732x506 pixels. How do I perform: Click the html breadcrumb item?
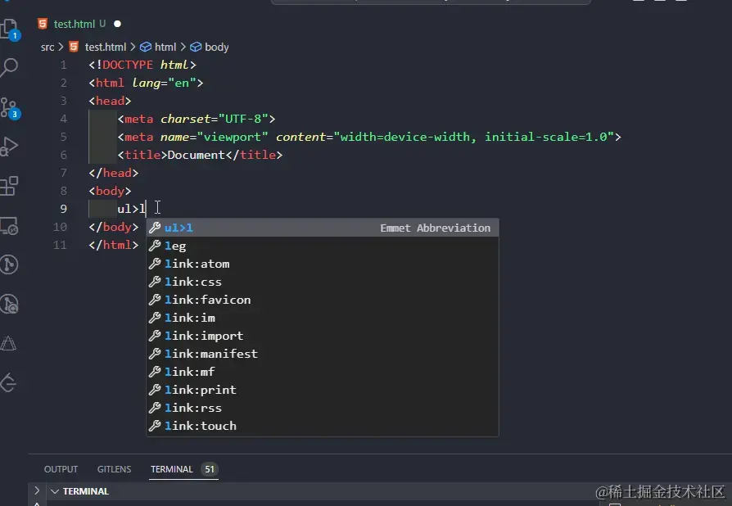[165, 47]
